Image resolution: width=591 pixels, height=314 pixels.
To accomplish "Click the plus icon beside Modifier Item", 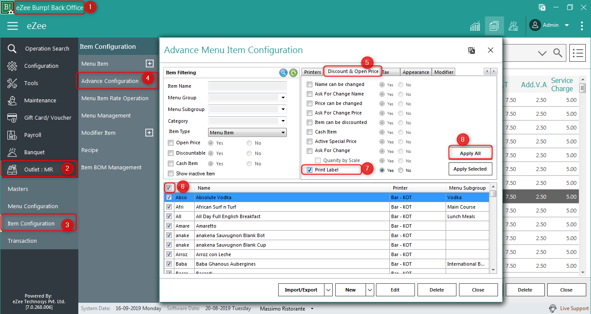I will click(x=150, y=133).
